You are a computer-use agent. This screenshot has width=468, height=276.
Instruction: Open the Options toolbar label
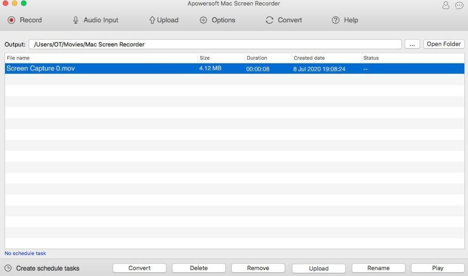tap(223, 20)
